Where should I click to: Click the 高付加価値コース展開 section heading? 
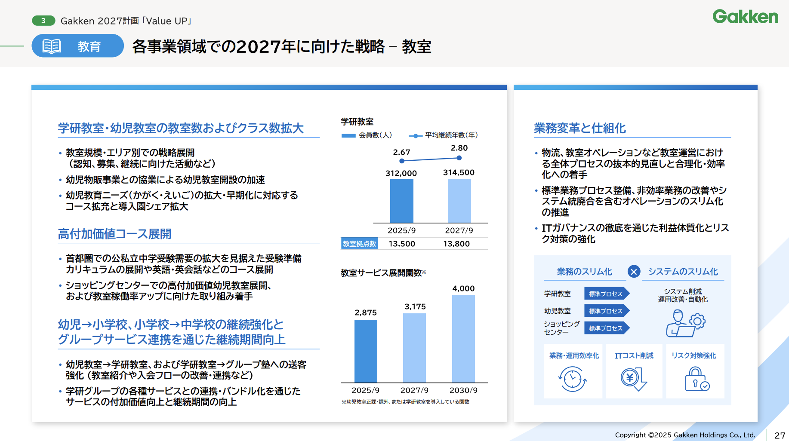[114, 234]
